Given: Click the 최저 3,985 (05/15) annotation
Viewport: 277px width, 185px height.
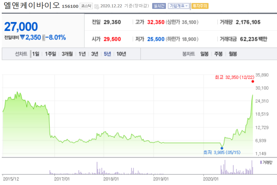Looking at the screenshot, I should [x=222, y=152].
